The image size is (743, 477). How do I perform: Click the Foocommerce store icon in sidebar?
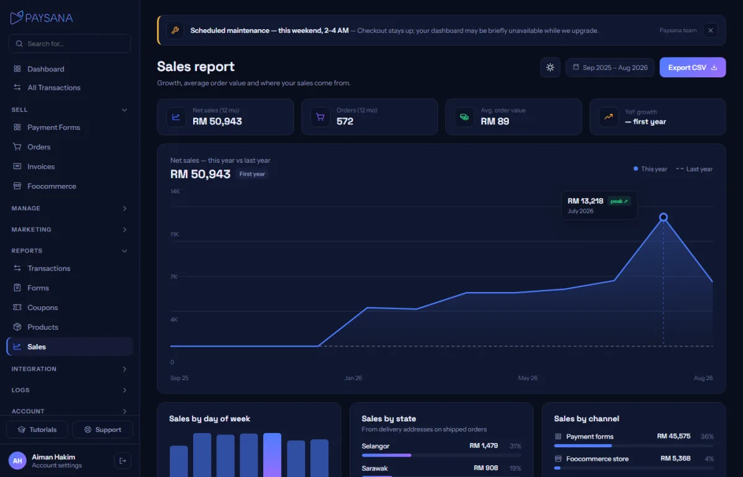17,186
